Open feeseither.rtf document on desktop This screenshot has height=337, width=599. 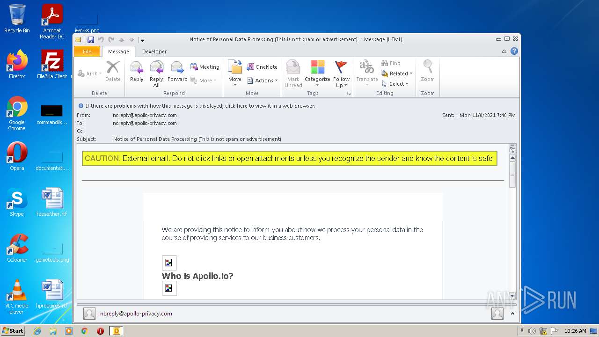click(x=52, y=202)
